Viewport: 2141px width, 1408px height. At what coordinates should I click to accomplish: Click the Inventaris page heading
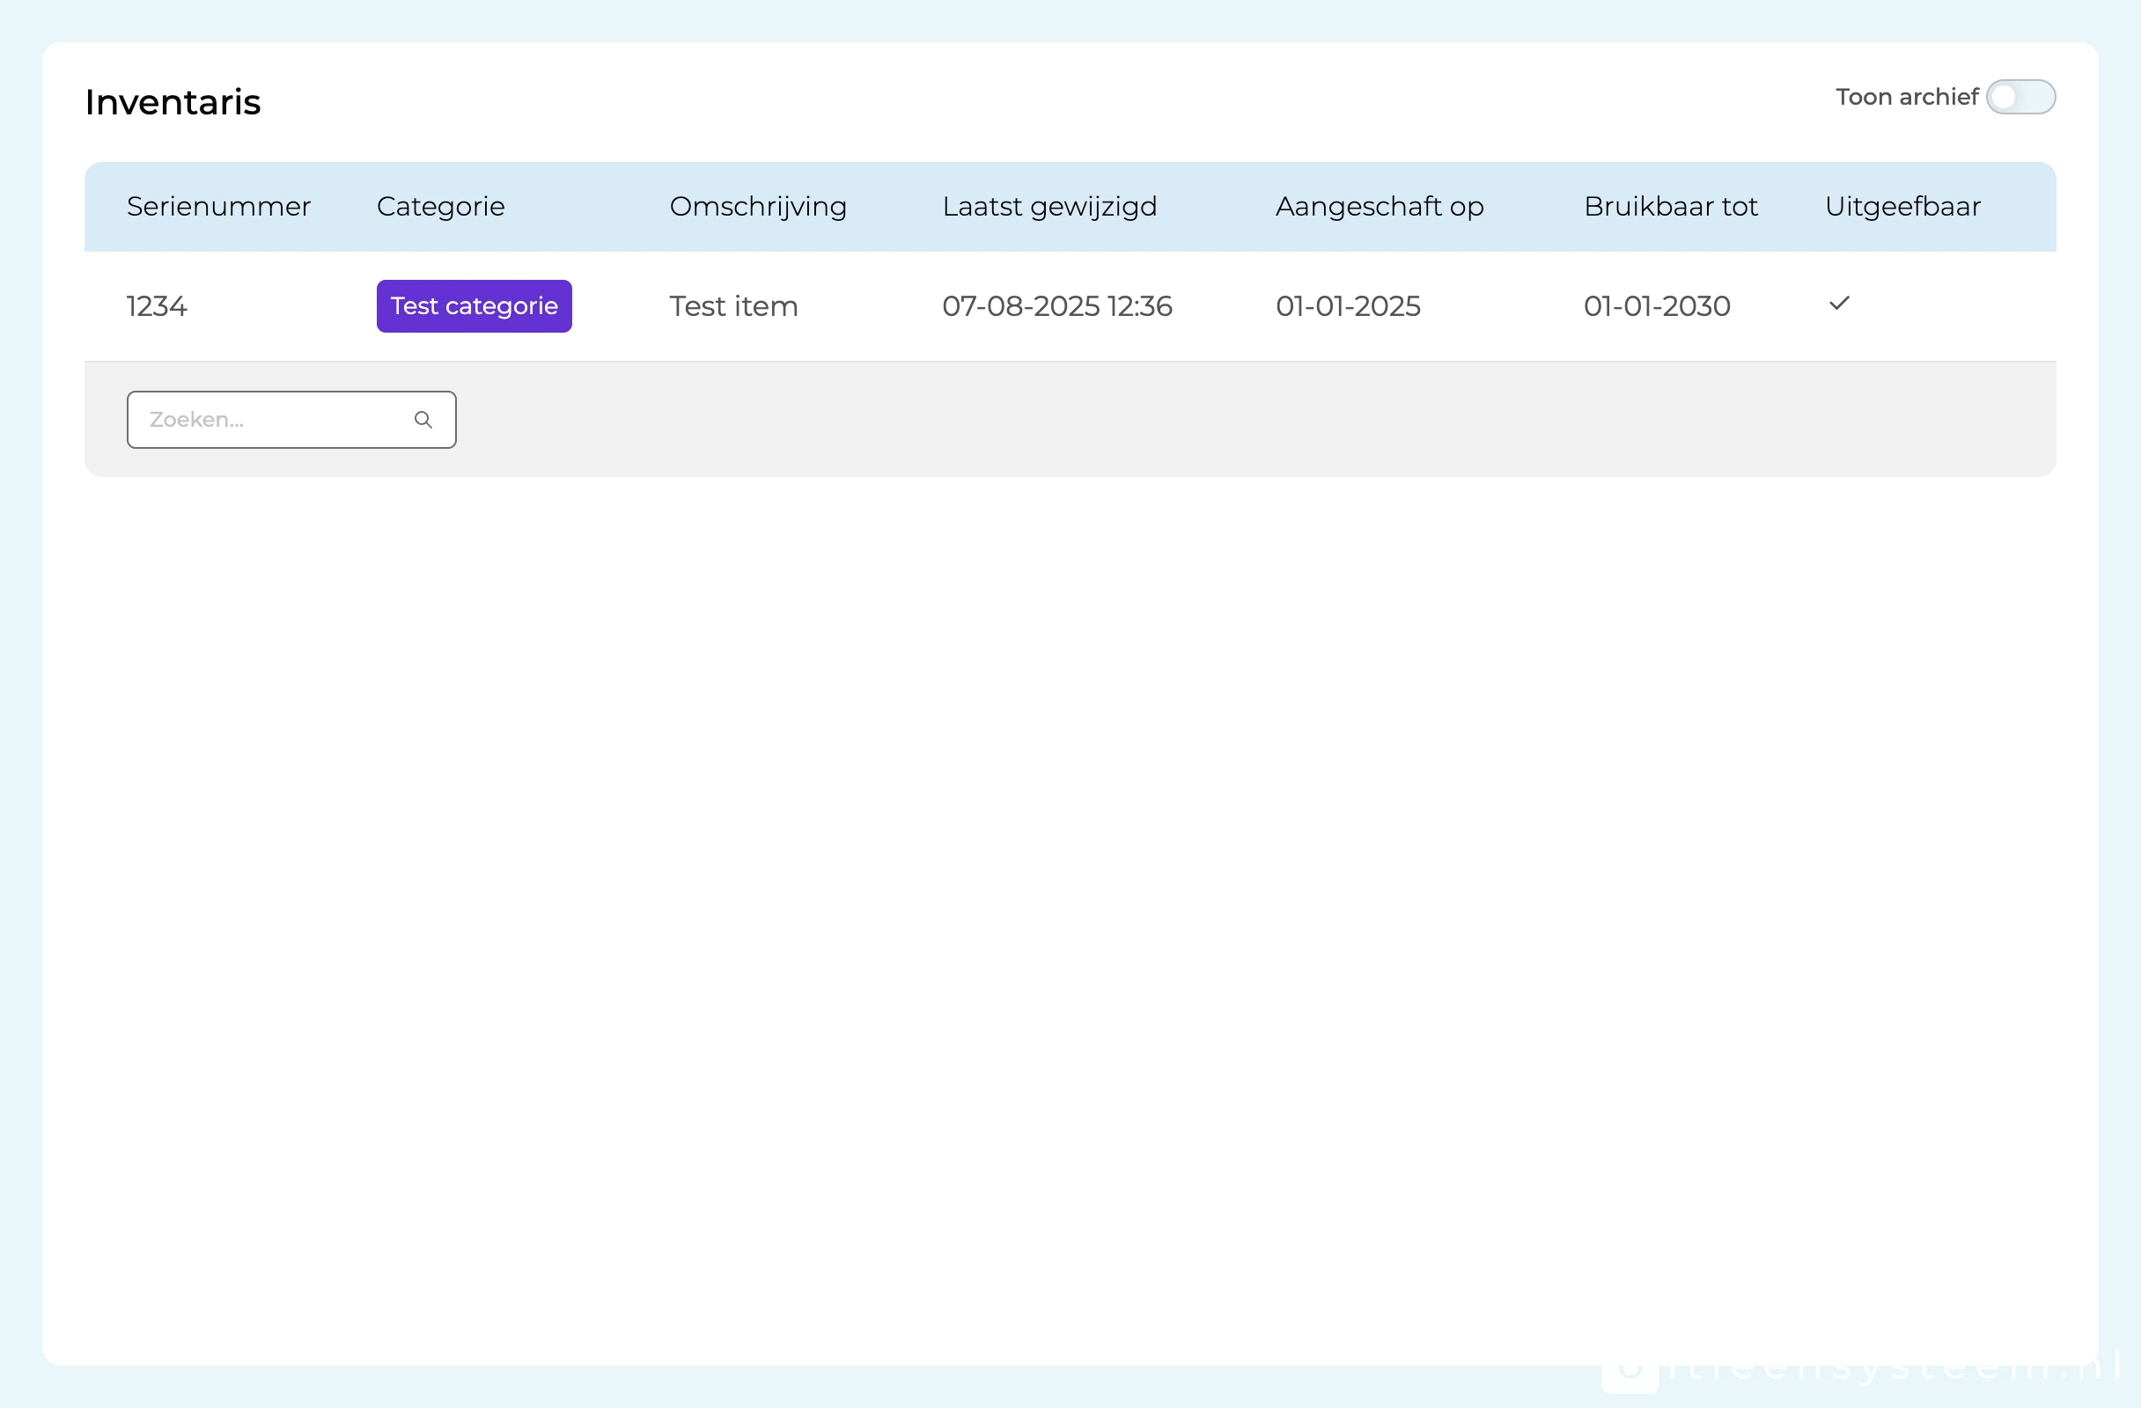(x=173, y=102)
